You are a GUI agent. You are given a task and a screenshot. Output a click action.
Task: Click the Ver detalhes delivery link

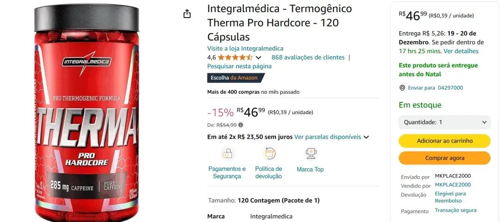(461, 51)
